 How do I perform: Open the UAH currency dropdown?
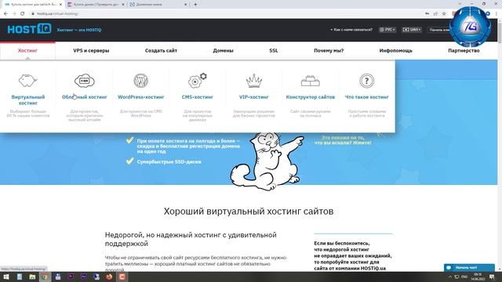(x=412, y=30)
